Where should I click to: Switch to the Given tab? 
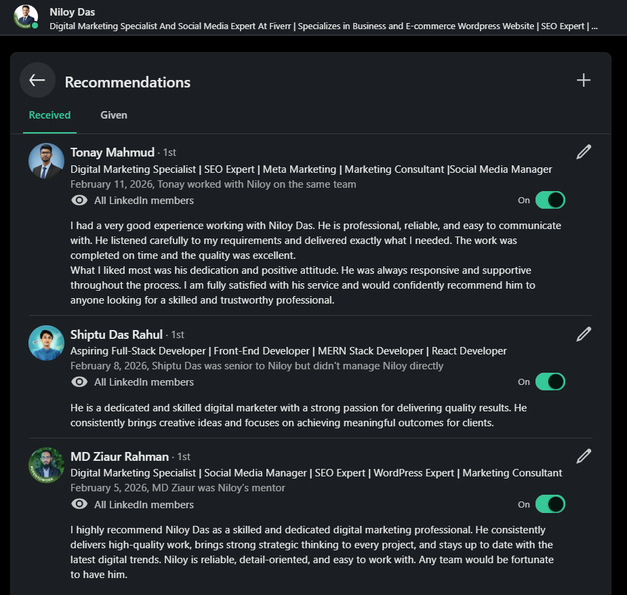pyautogui.click(x=114, y=115)
